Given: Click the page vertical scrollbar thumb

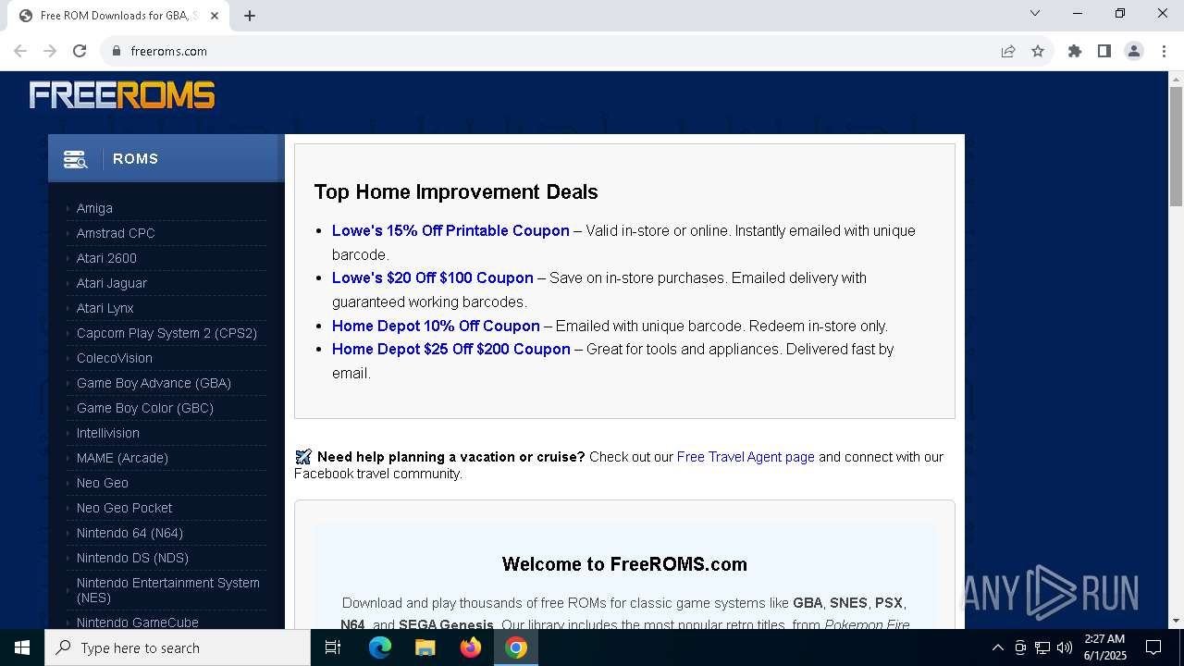Looking at the screenshot, I should pyautogui.click(x=1177, y=146).
